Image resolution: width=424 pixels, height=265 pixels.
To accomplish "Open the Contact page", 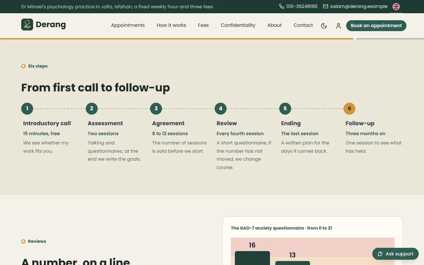I will (x=303, y=25).
